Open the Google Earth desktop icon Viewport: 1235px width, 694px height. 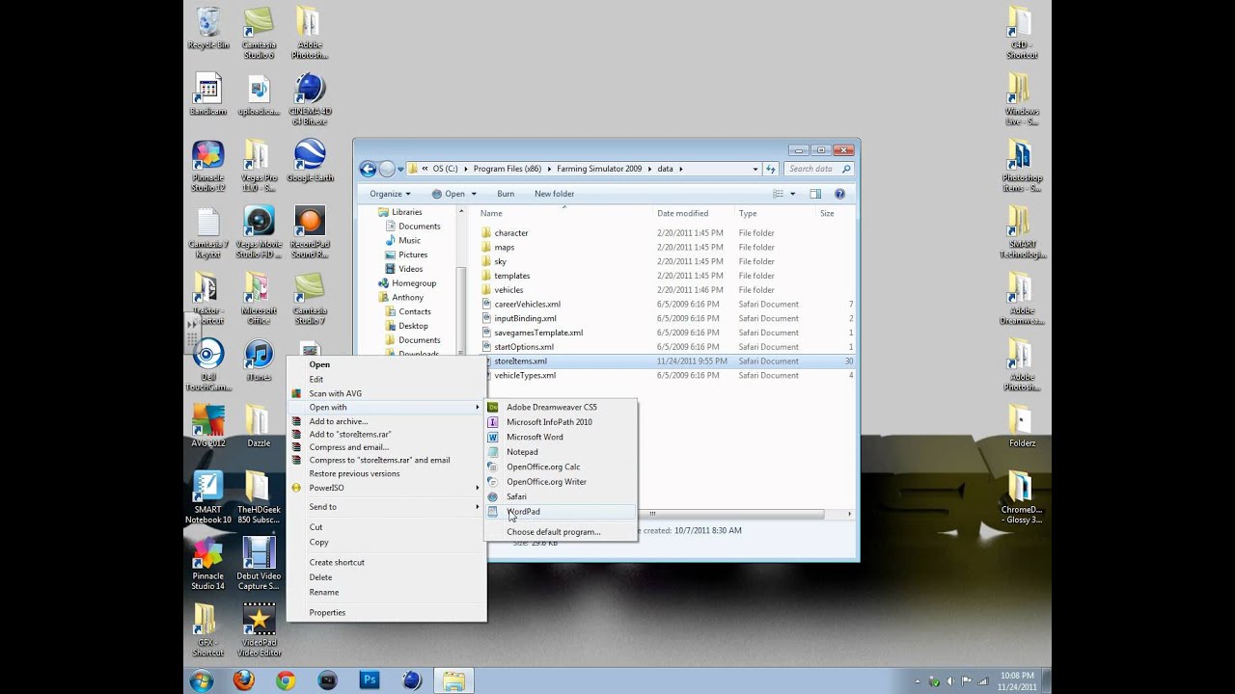[310, 160]
